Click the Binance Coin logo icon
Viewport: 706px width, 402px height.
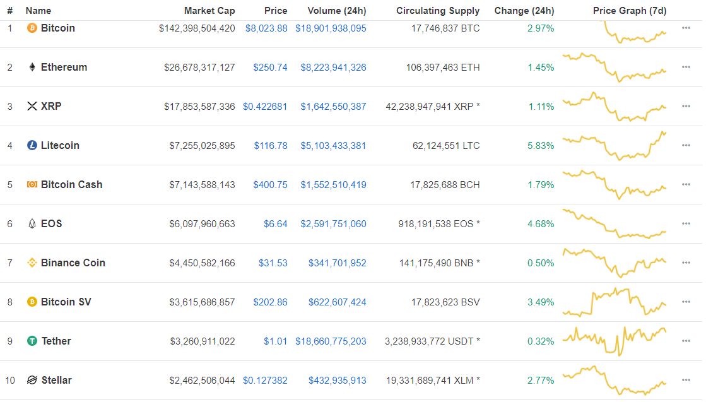[32, 263]
